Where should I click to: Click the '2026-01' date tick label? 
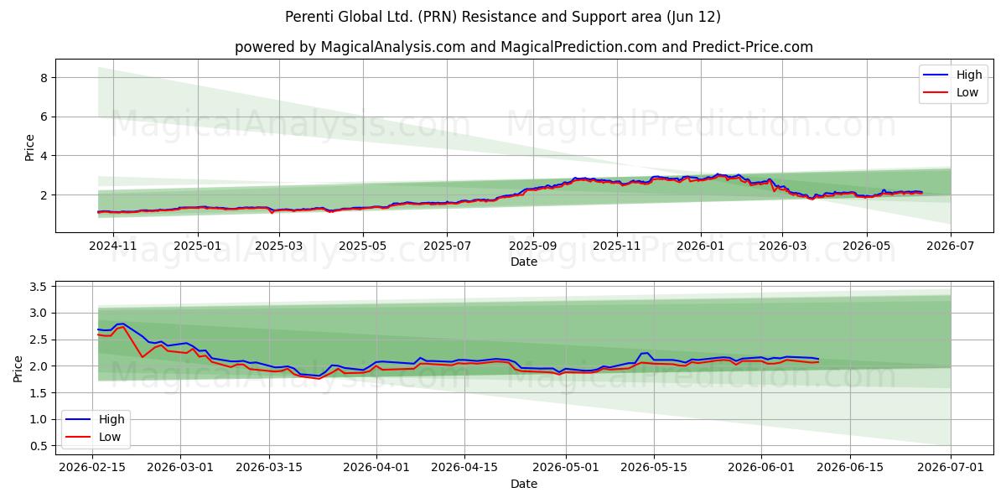click(x=701, y=246)
